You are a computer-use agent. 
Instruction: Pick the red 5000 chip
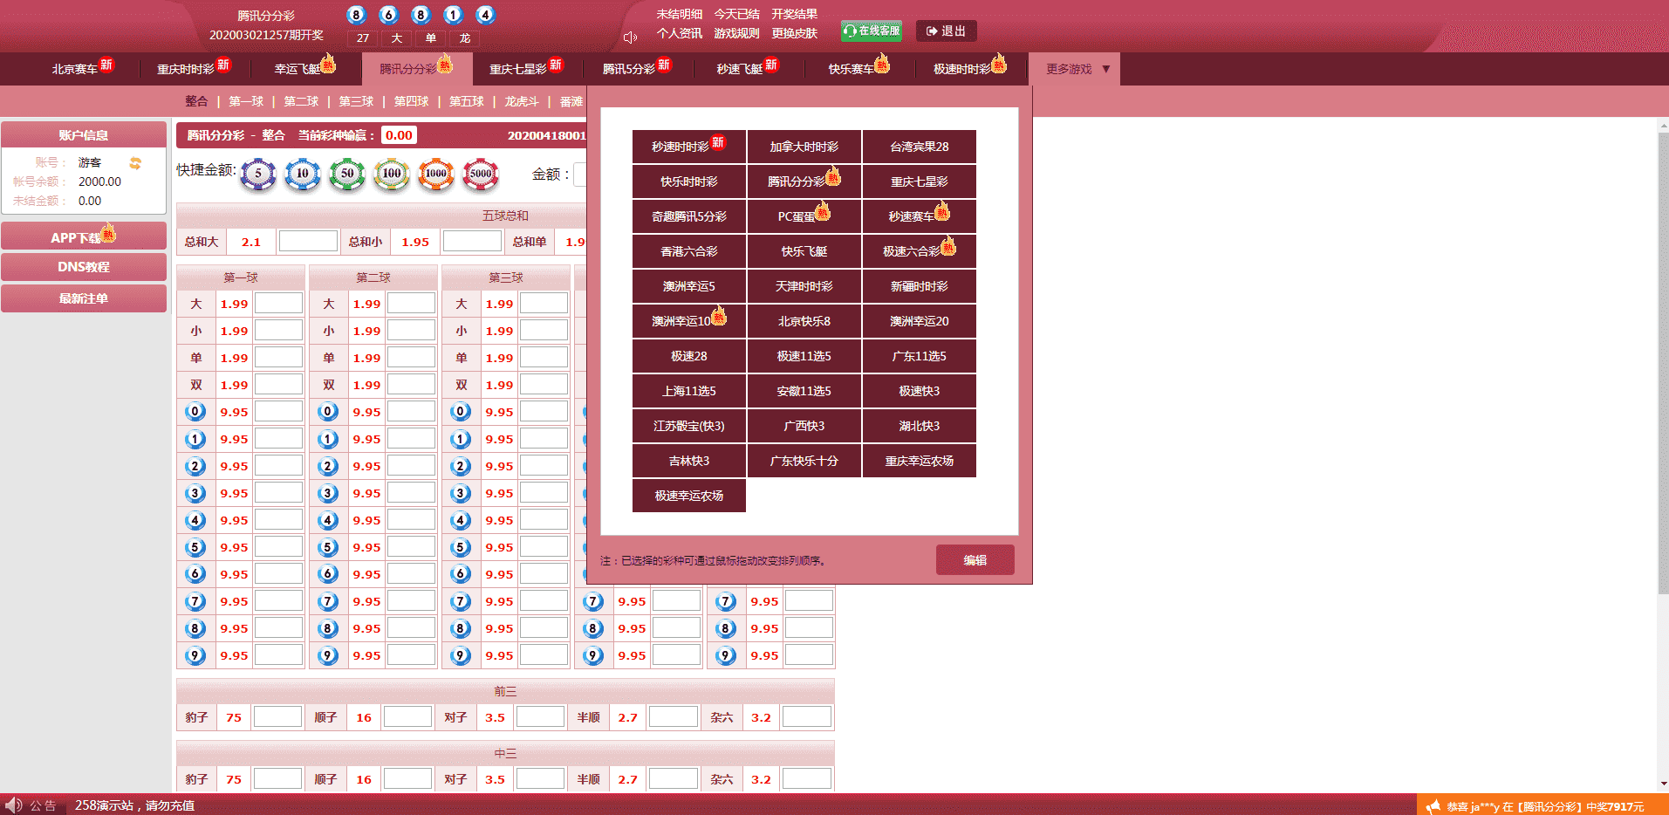[481, 174]
